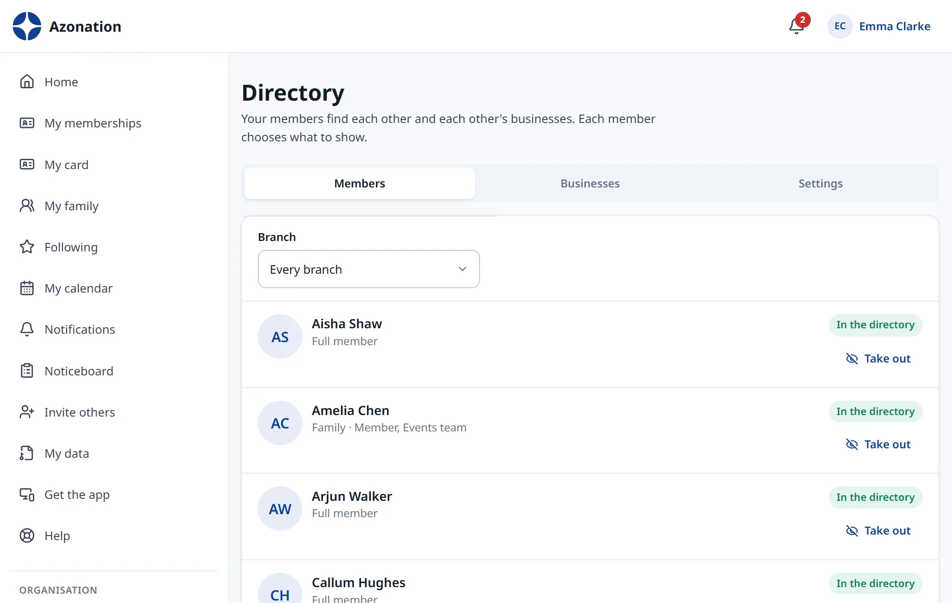This screenshot has height=603, width=952.
Task: Click the Azonation logo icon
Action: 27,26
